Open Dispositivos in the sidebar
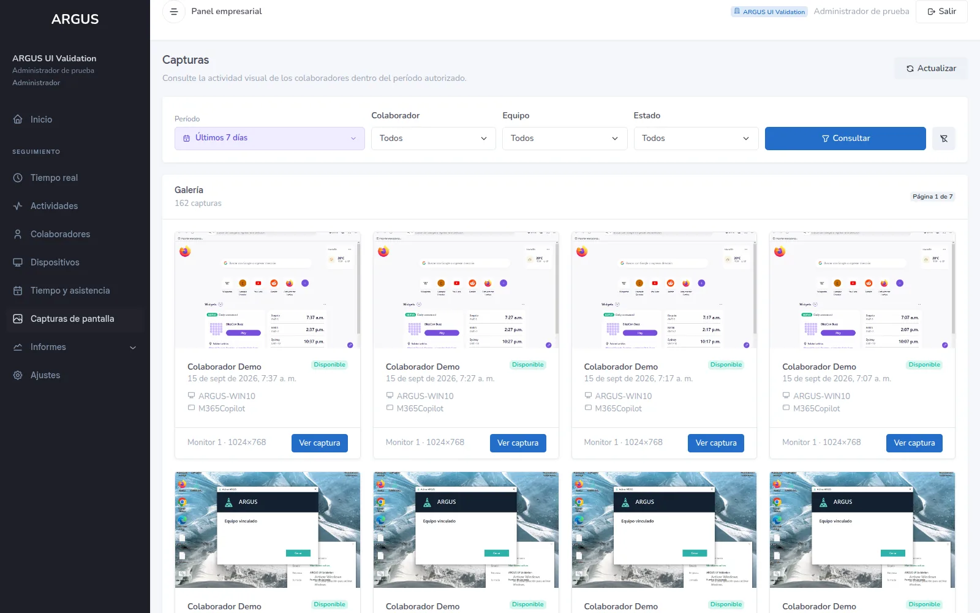This screenshot has width=980, height=613. coord(75,262)
